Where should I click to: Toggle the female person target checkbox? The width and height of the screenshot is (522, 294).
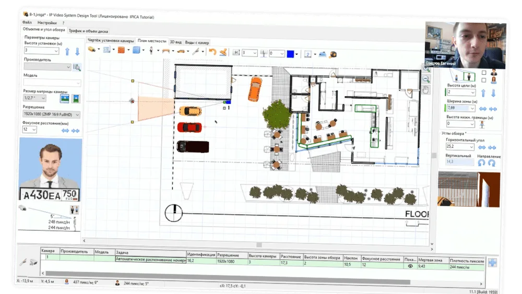(484, 80)
